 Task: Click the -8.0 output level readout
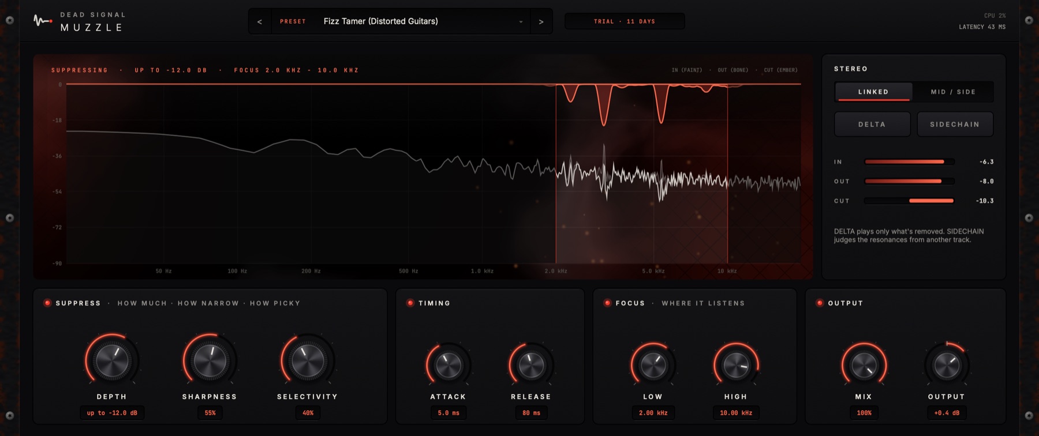coord(986,181)
